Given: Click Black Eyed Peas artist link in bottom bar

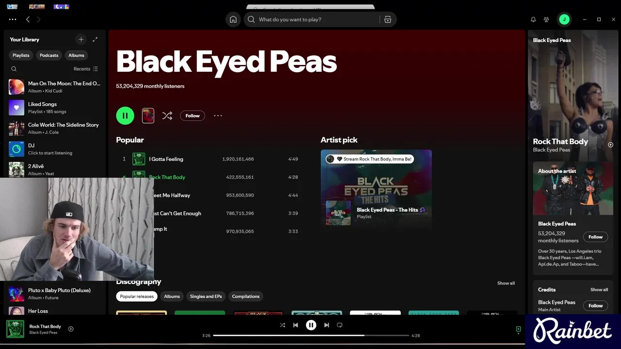Looking at the screenshot, I should [x=43, y=333].
